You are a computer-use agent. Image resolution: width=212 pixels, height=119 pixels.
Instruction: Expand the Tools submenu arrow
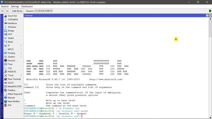(x=21, y=75)
